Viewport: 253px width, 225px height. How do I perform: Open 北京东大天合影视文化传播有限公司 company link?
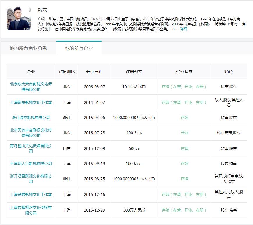tap(31, 87)
